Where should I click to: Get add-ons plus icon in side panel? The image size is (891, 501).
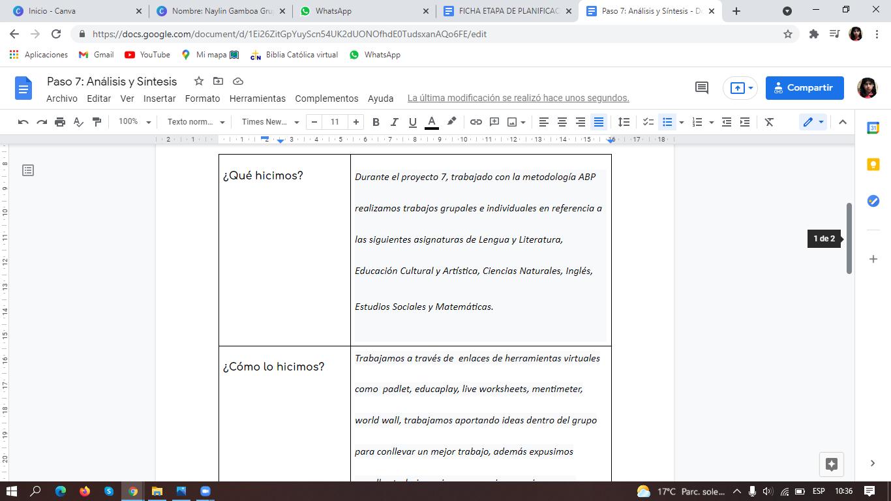pyautogui.click(x=873, y=259)
